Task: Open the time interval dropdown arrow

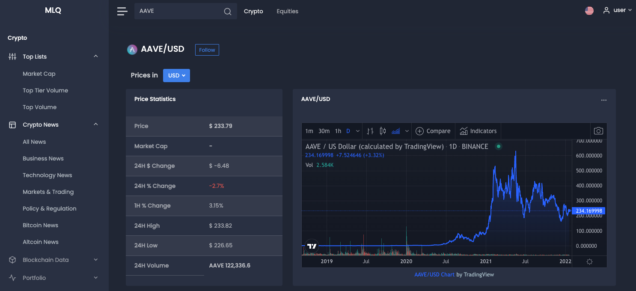Action: [358, 131]
